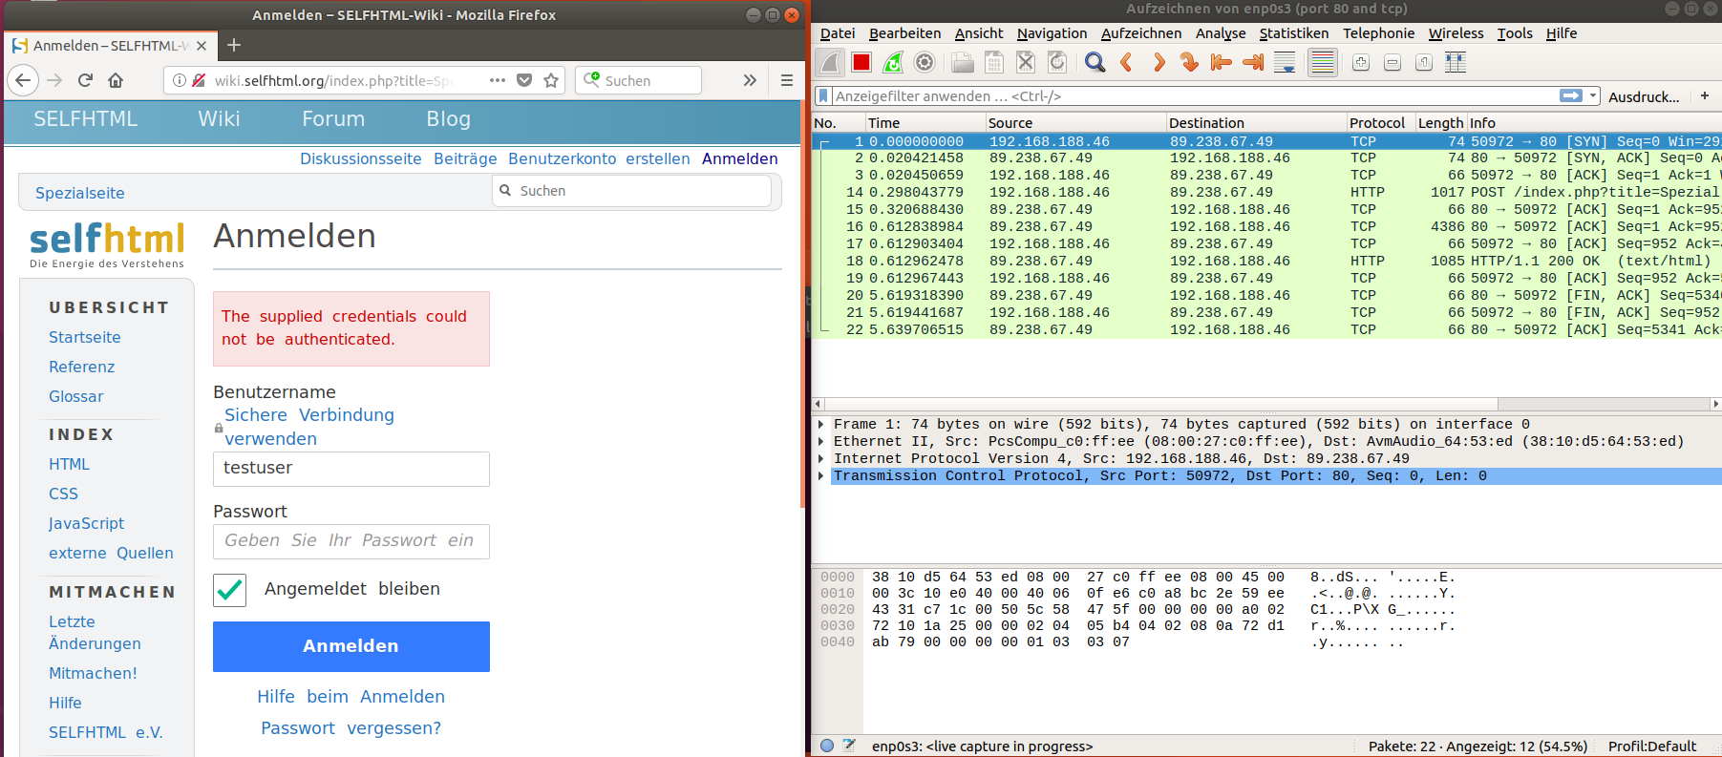This screenshot has width=1722, height=757.
Task: Go back in Firefox
Action: [x=23, y=80]
